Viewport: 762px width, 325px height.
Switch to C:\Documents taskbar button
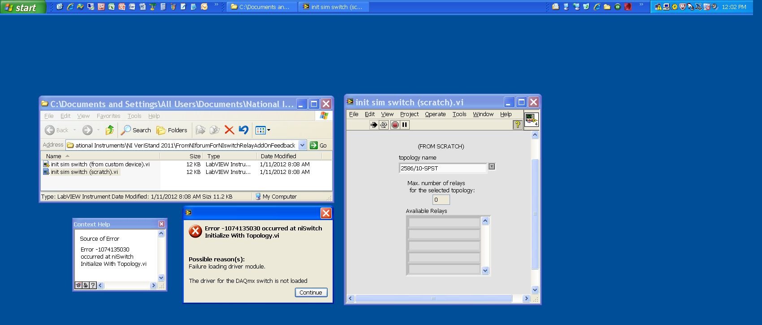pos(262,7)
